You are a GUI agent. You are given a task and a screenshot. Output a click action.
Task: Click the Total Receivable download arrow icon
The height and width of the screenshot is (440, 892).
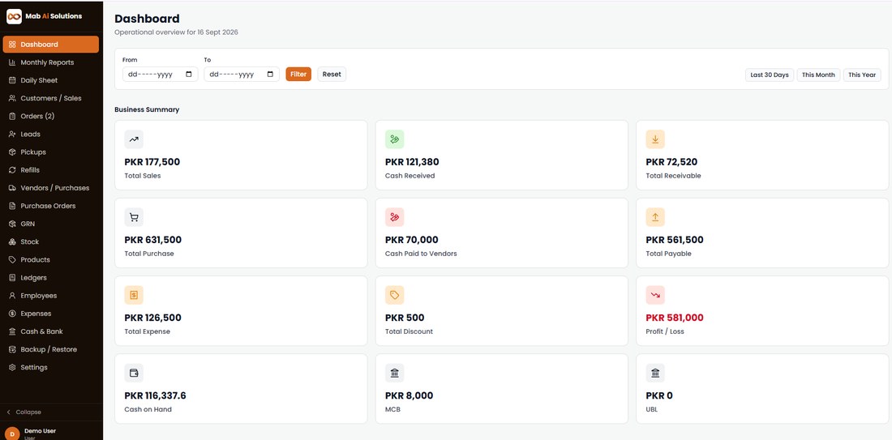tap(655, 139)
